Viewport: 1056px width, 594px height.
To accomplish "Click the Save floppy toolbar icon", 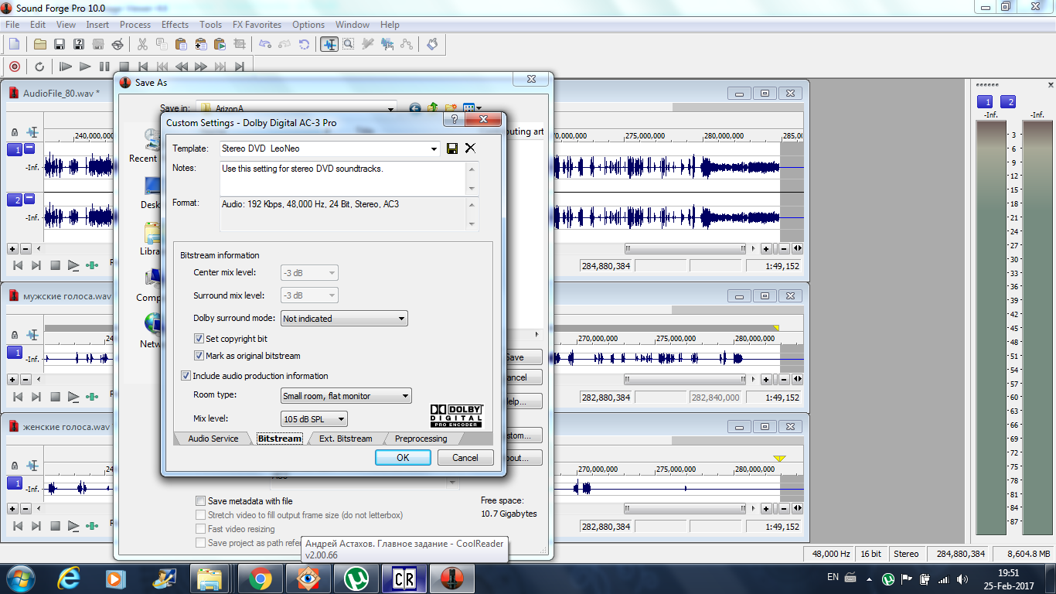I will [60, 44].
